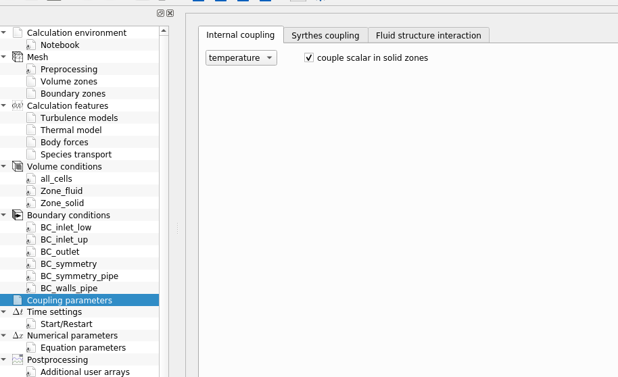Click the Numerical parameters delta-x icon
The width and height of the screenshot is (618, 377).
coord(18,336)
